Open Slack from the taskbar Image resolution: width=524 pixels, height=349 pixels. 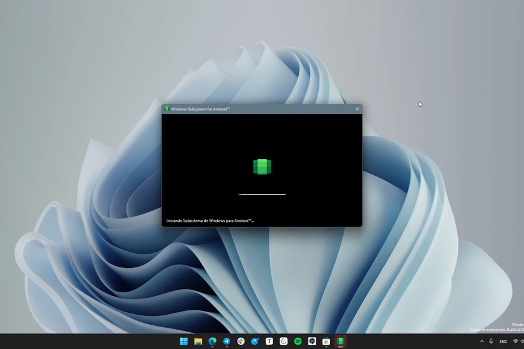click(x=241, y=341)
